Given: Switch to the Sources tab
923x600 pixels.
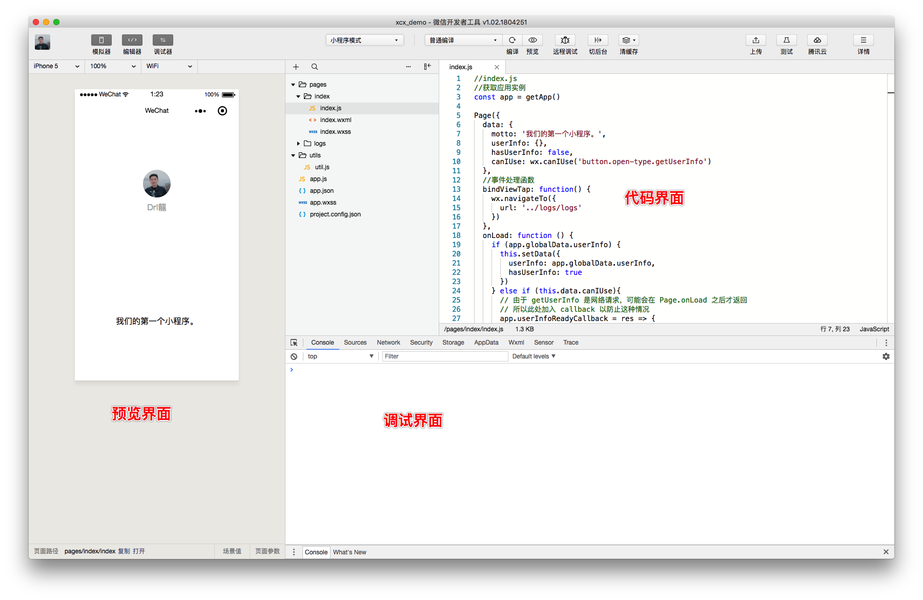Looking at the screenshot, I should 355,343.
